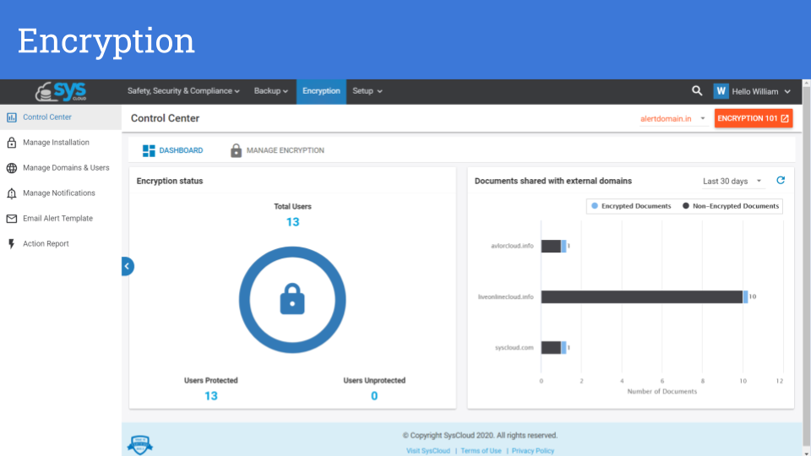Open the Privacy Policy link
This screenshot has width=811, height=456.
pos(533,451)
